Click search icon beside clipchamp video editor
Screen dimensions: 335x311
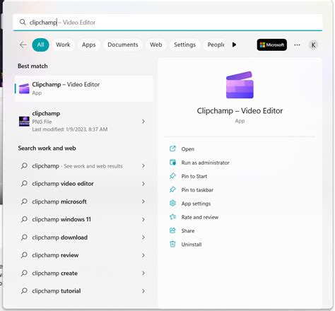coord(24,183)
